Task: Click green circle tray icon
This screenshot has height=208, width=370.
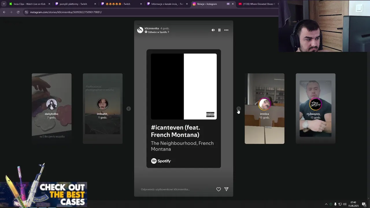Action: (331, 204)
